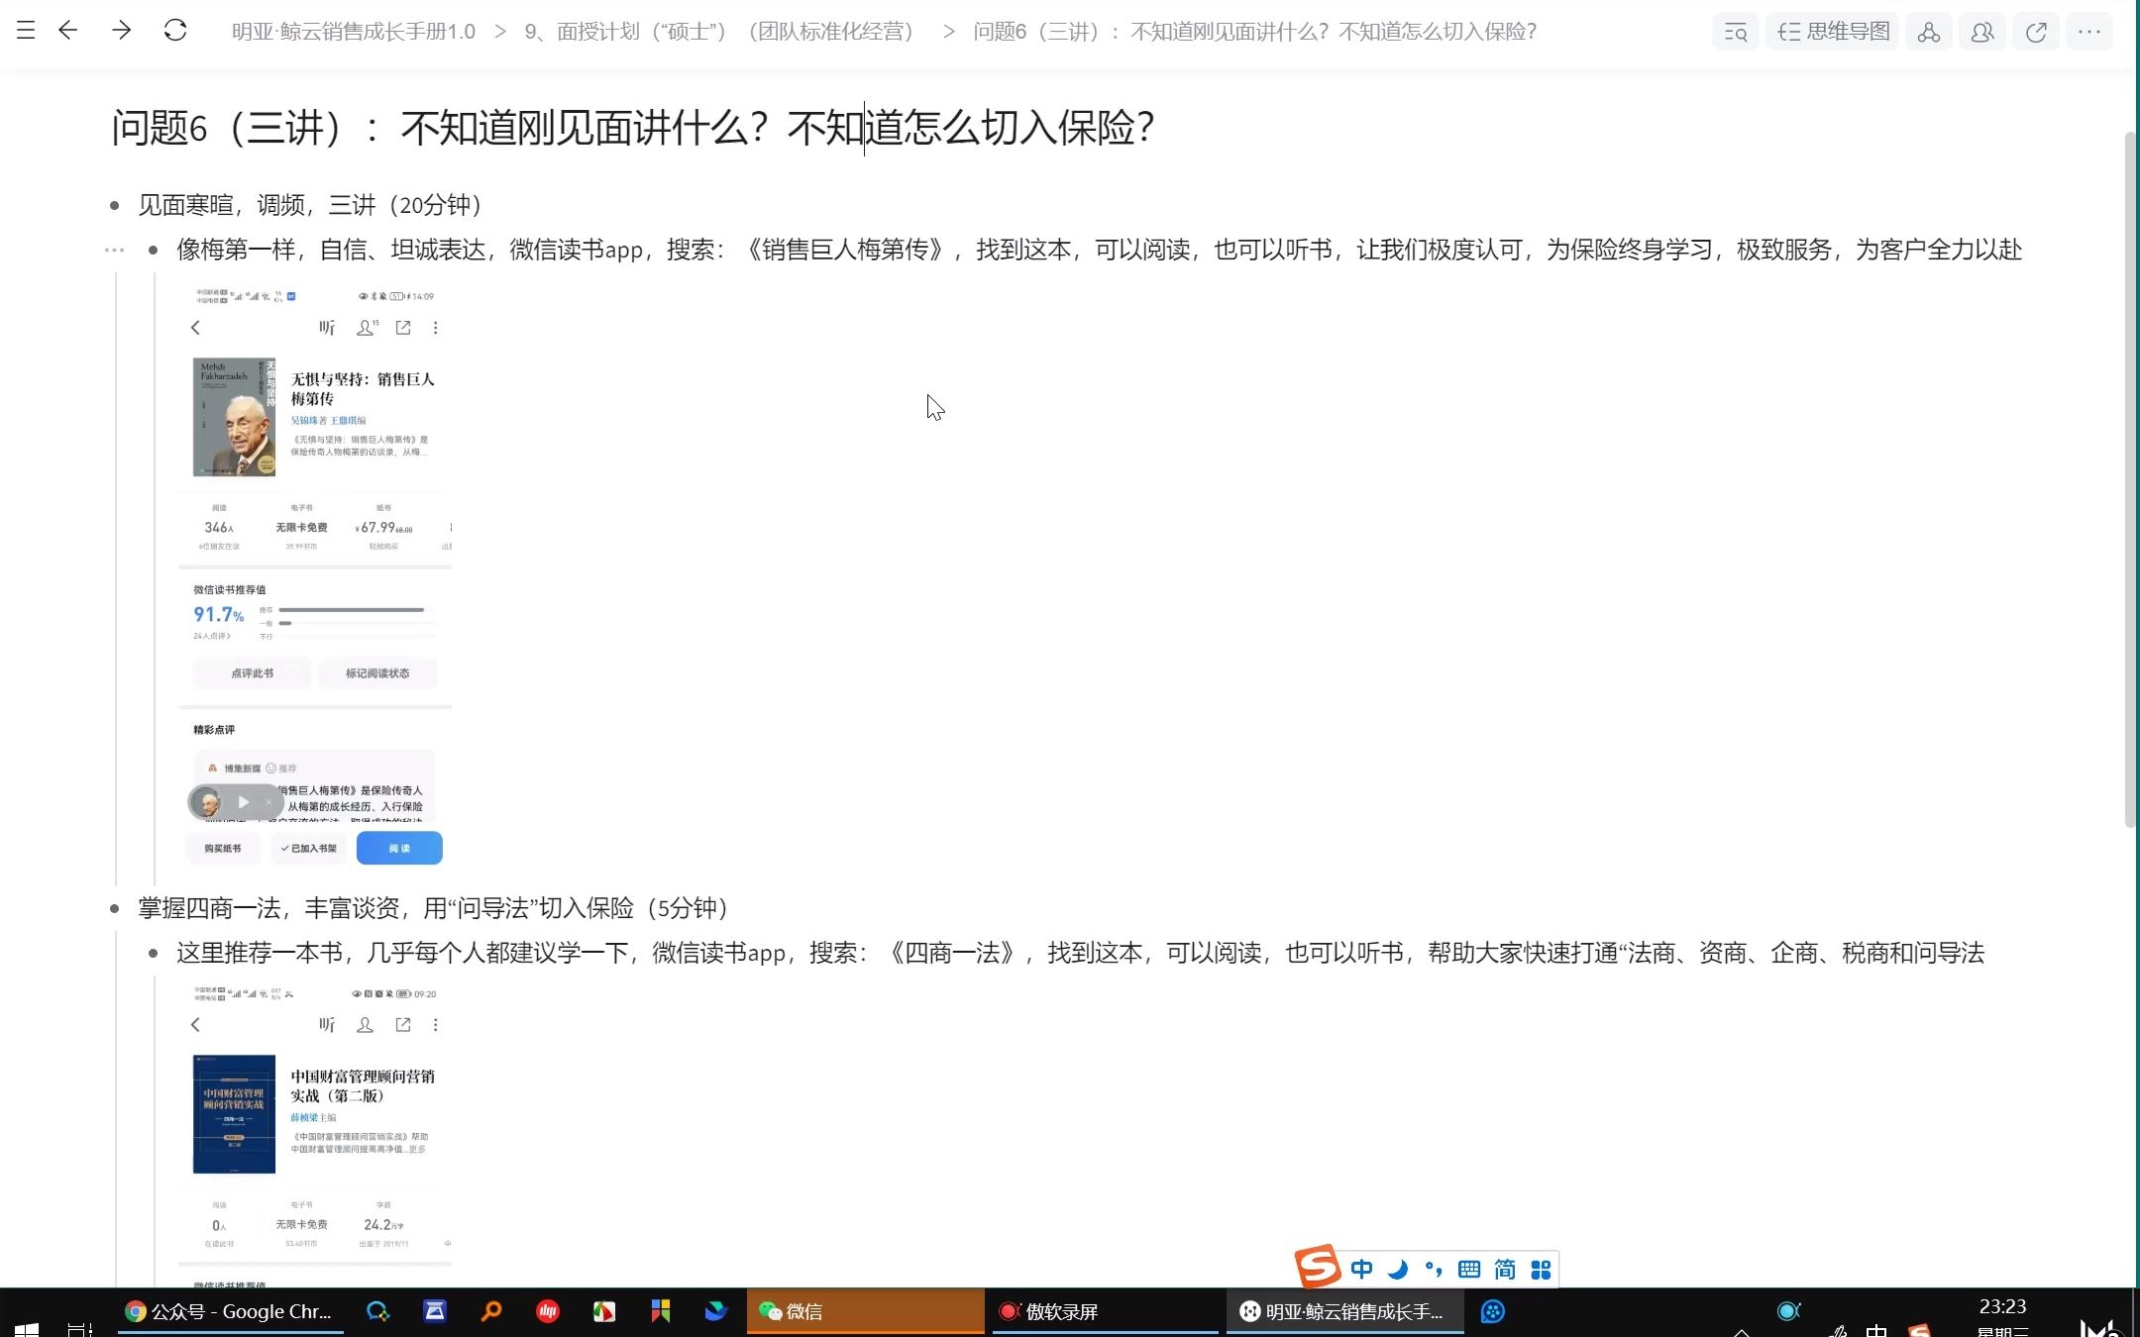Open the 销售巨人梅第传 book screenshot image
2140x1337 pixels.
(x=315, y=577)
